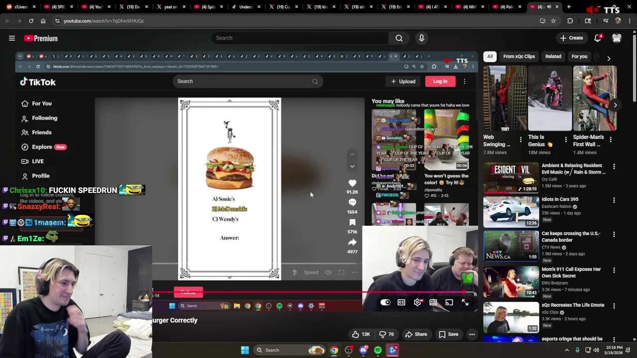Open more actions ellipsis beside Save

[x=472, y=334]
